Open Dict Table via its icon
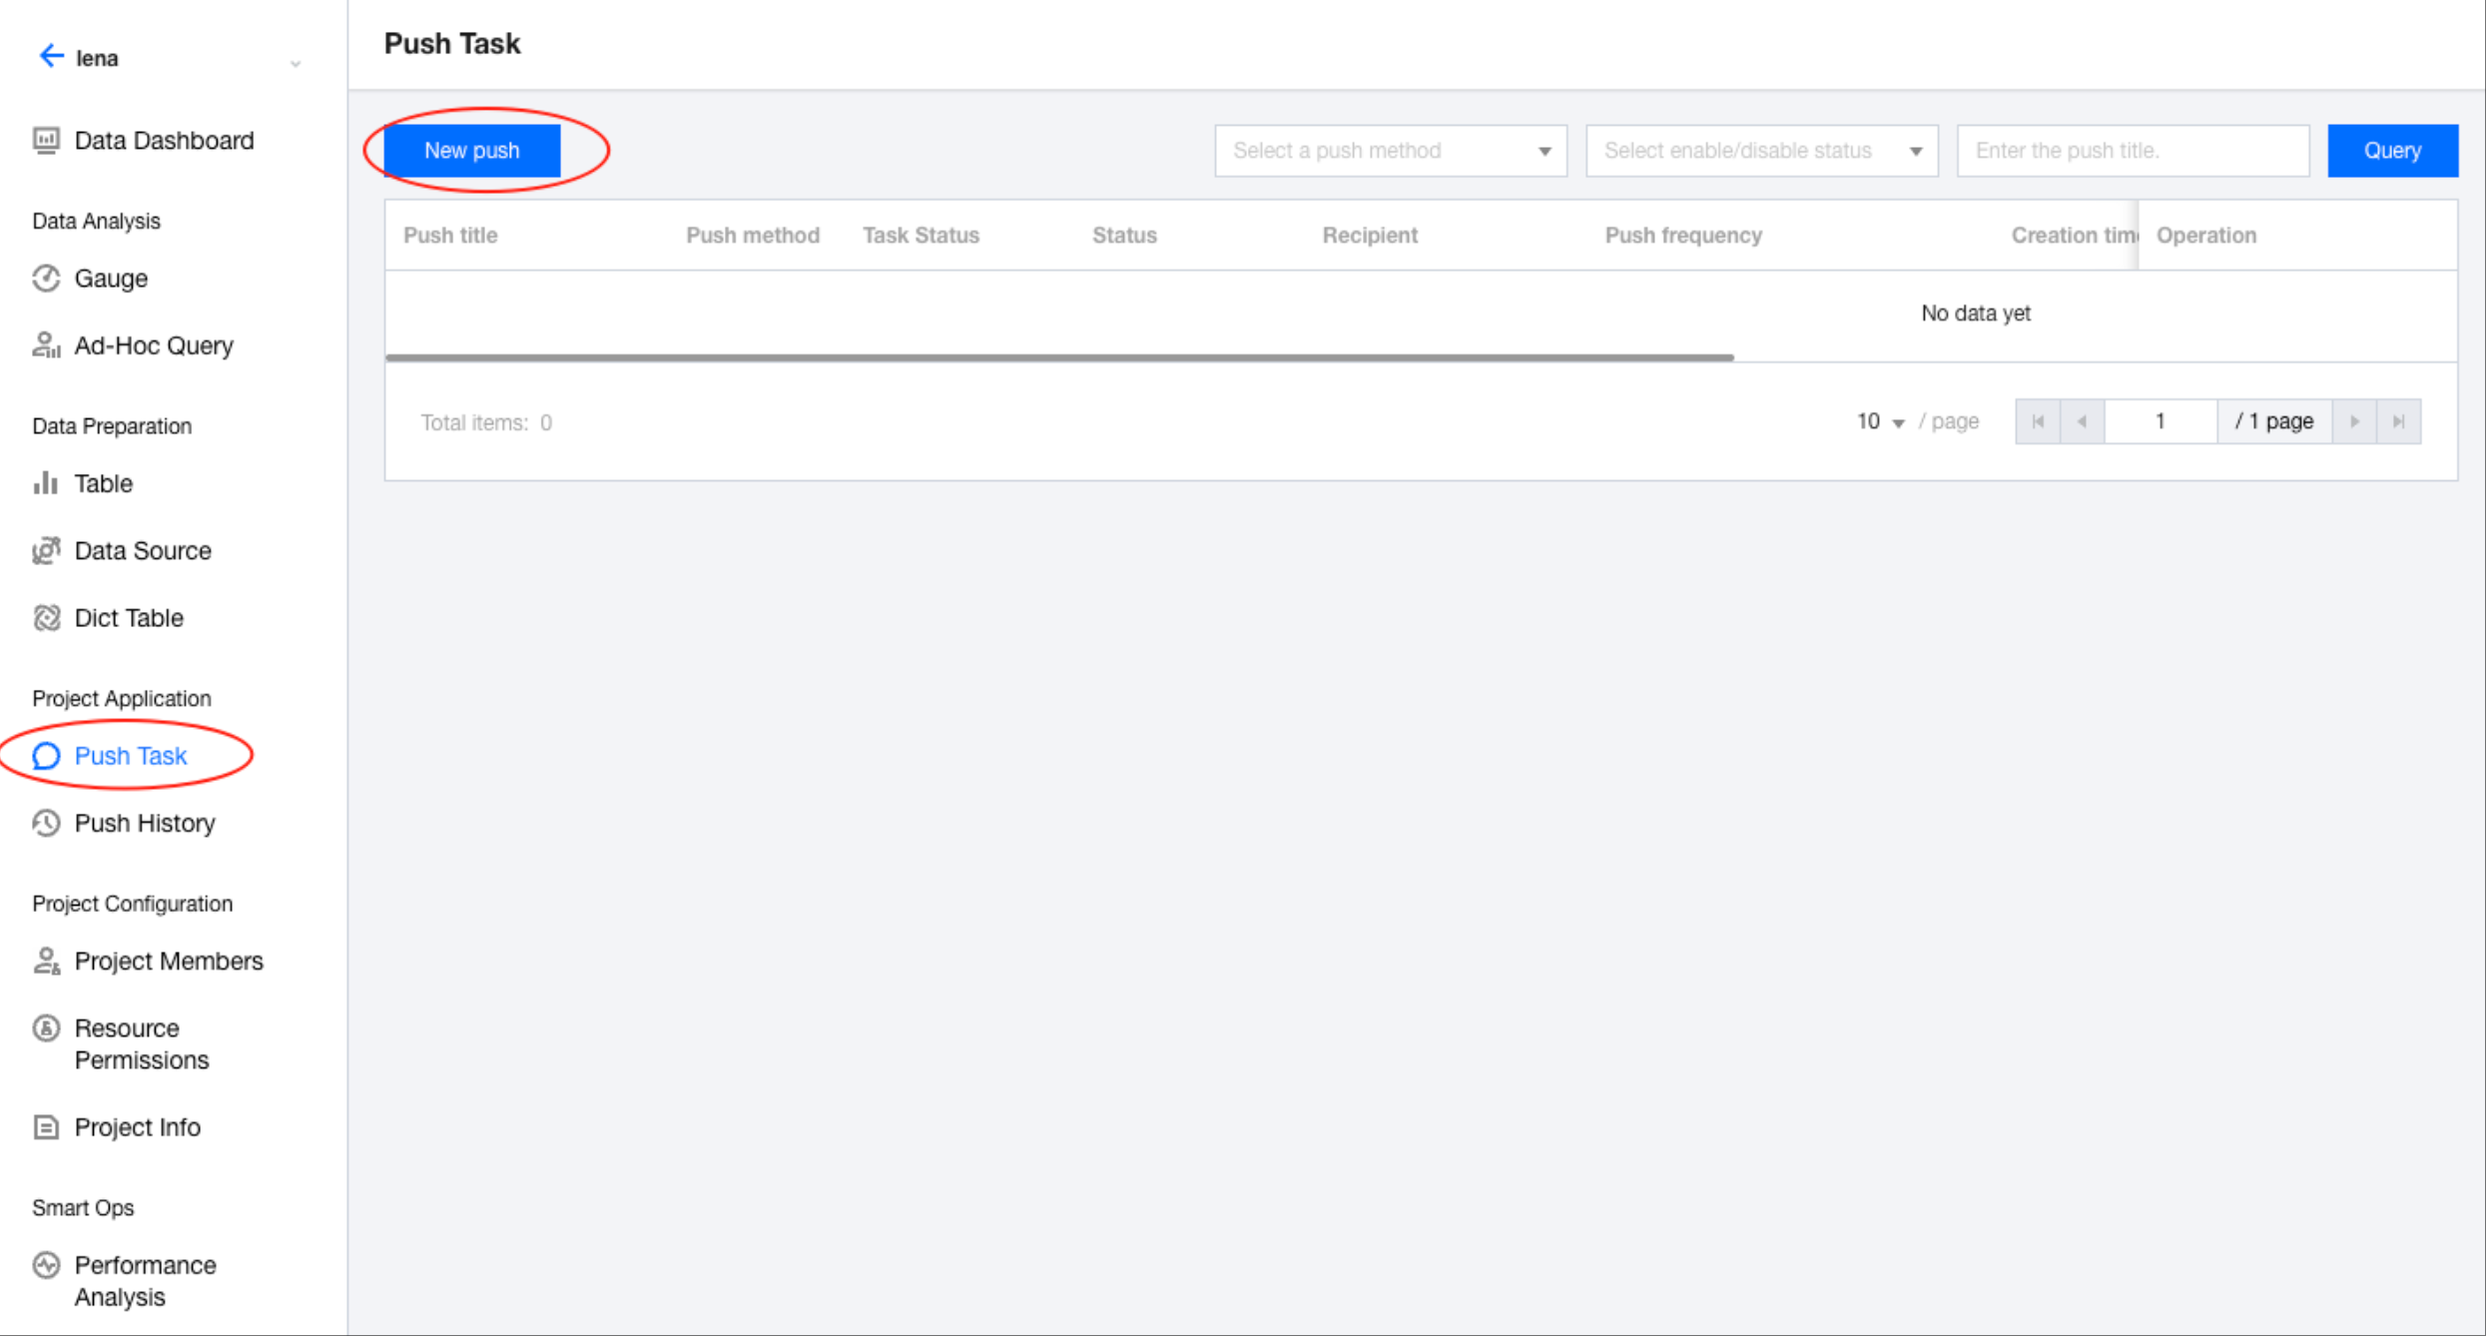This screenshot has width=2486, height=1336. [46, 618]
